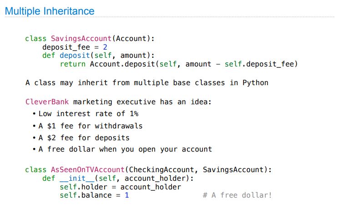Image resolution: width=343 pixels, height=209 pixels.
Task: Click the self.balance = 1 line
Action: coord(94,195)
